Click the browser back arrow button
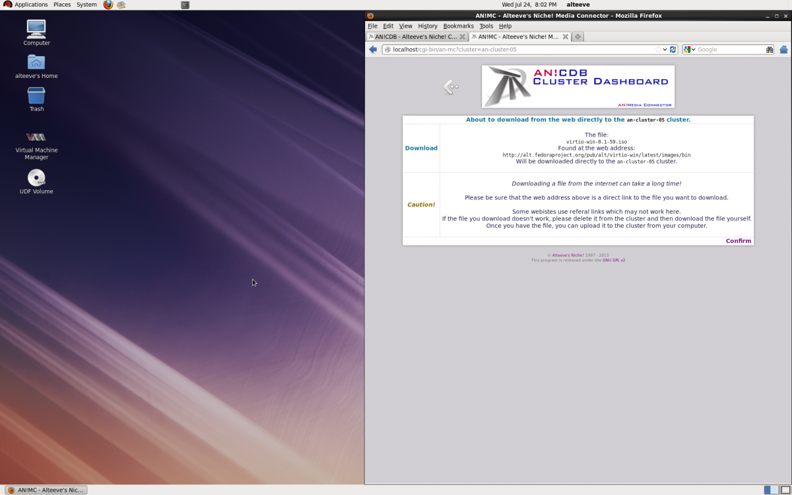This screenshot has width=792, height=495. (373, 49)
